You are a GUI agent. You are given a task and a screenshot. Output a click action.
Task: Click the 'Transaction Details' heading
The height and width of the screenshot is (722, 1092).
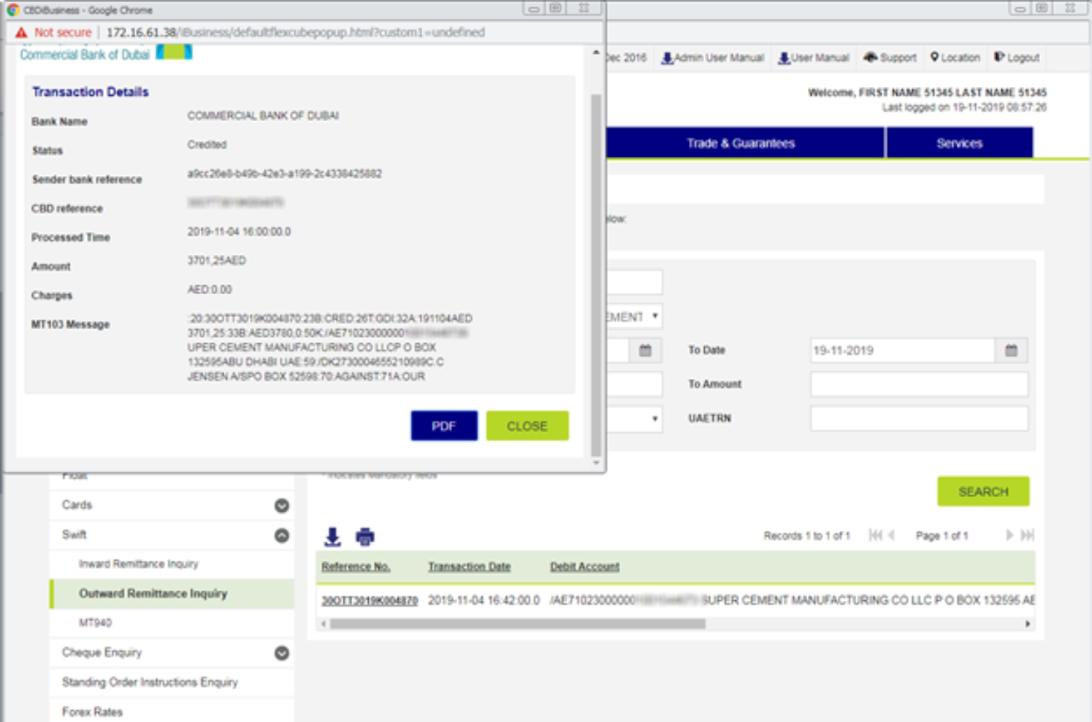(90, 92)
